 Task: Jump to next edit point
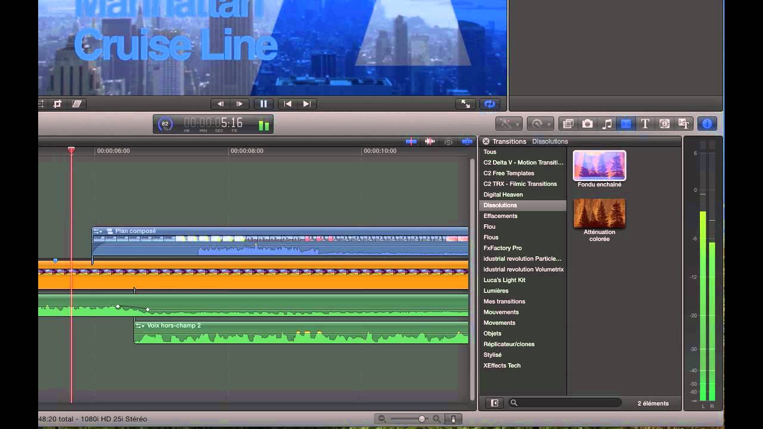pyautogui.click(x=307, y=104)
